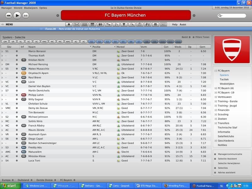The image size is (252, 189).
Task: Click the morale icon for Luca Toni
Action: 118,161
